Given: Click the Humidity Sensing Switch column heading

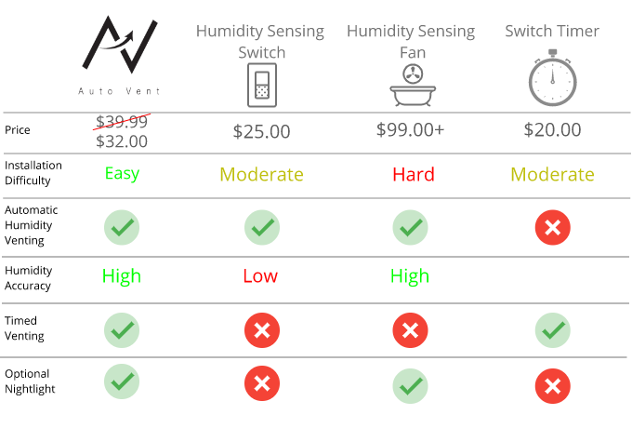Looking at the screenshot, I should coord(260,42).
